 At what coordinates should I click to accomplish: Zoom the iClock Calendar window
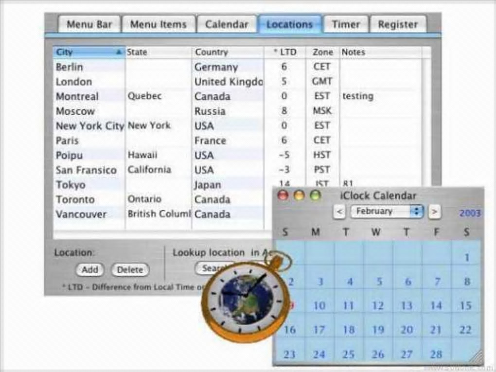(315, 195)
